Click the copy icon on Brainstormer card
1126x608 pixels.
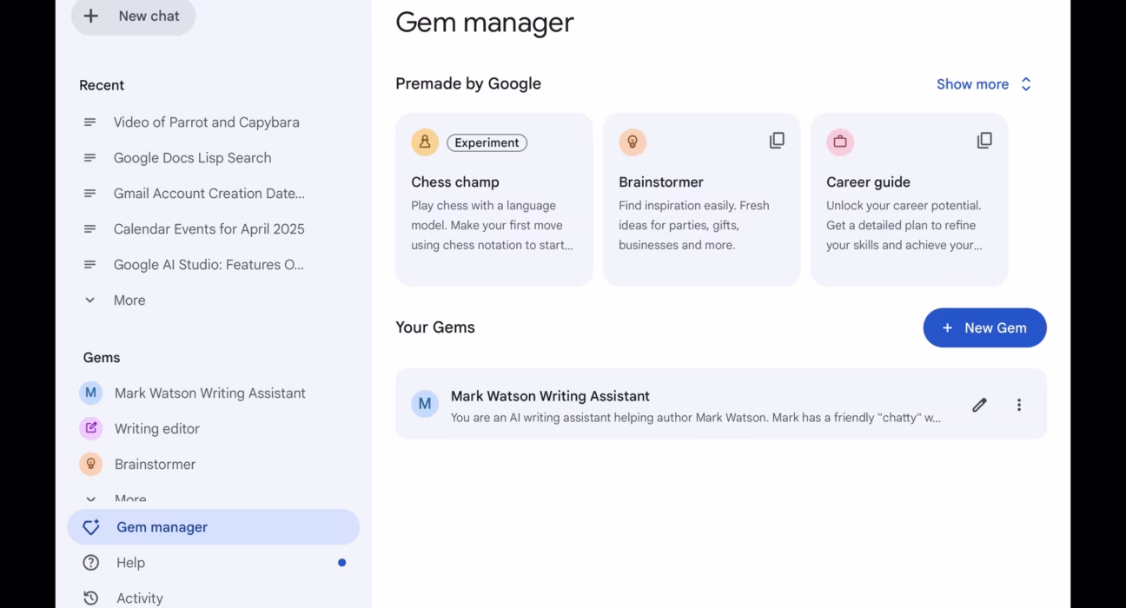click(777, 141)
